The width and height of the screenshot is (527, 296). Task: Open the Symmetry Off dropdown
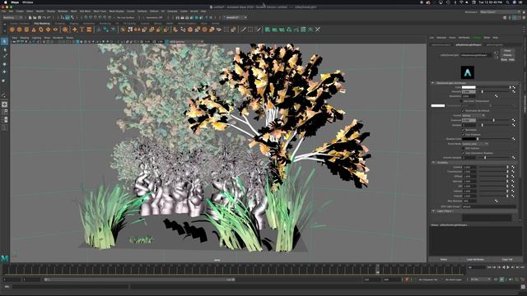click(154, 17)
